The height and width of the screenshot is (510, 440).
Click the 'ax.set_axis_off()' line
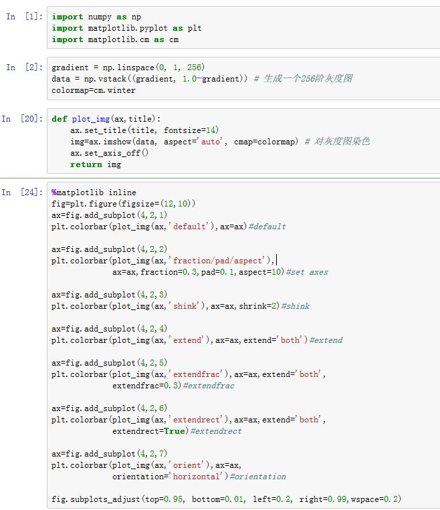pyautogui.click(x=109, y=153)
